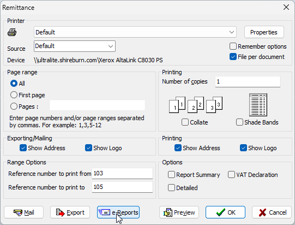
Task: Expand the Source dropdown list
Action: [75, 46]
